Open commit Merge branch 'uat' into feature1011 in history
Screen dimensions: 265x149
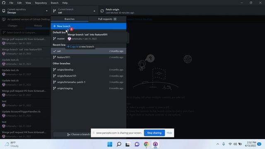point(25,51)
